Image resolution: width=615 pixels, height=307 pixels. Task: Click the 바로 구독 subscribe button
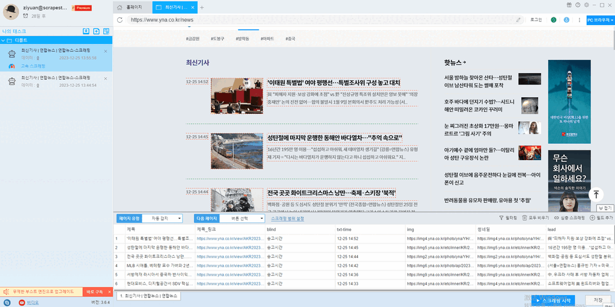(94, 292)
